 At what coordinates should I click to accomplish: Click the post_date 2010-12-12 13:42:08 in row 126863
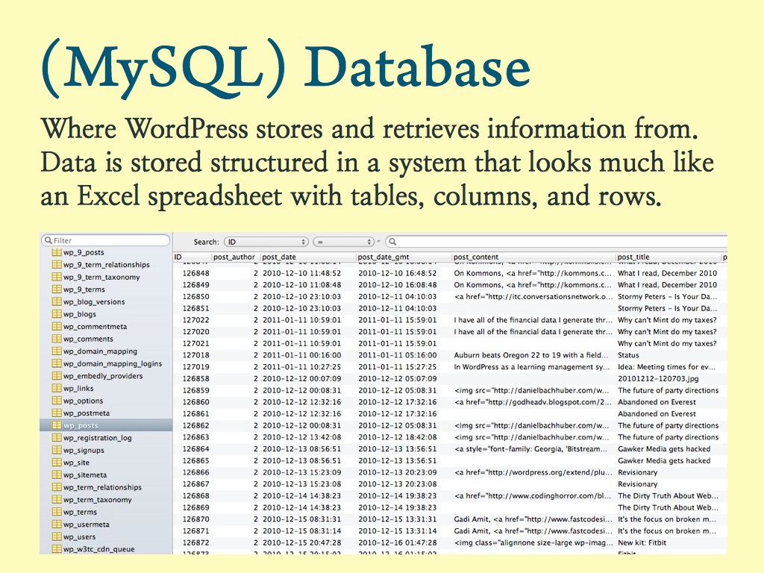pos(301,437)
